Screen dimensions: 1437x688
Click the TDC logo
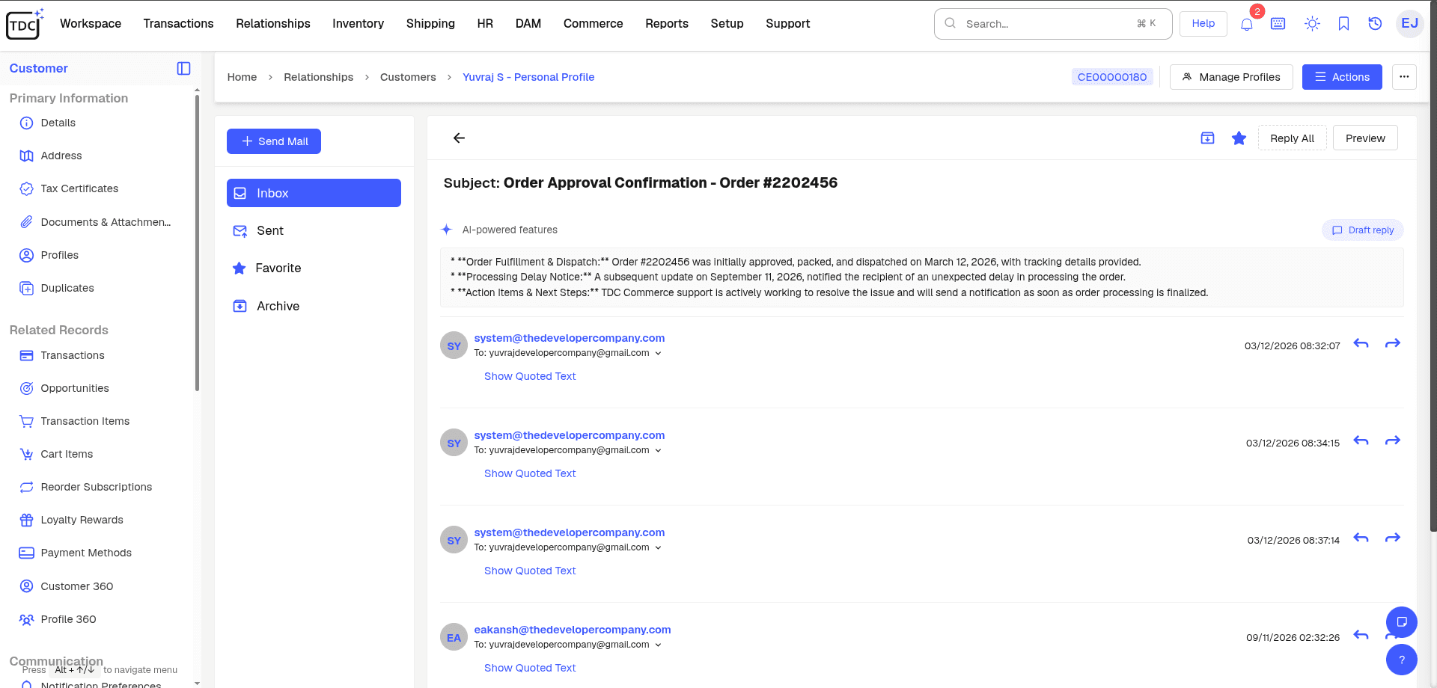click(x=24, y=24)
